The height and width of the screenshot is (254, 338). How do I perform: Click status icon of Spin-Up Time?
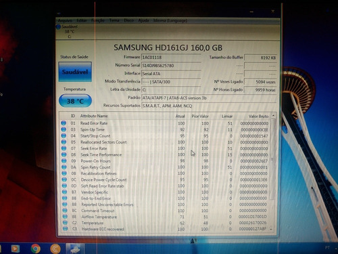(64, 129)
